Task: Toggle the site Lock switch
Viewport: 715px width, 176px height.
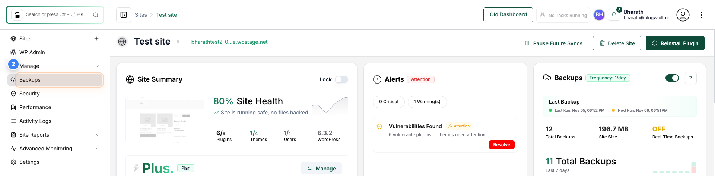Action: pos(341,79)
